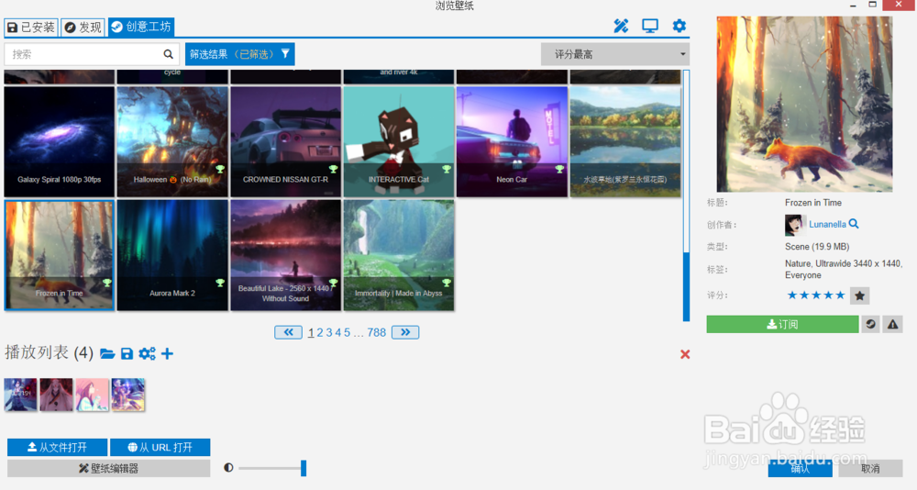Screen dimensions: 917x490
Task: Click the Nature, Ultrawide tags text
Action: [x=844, y=269]
